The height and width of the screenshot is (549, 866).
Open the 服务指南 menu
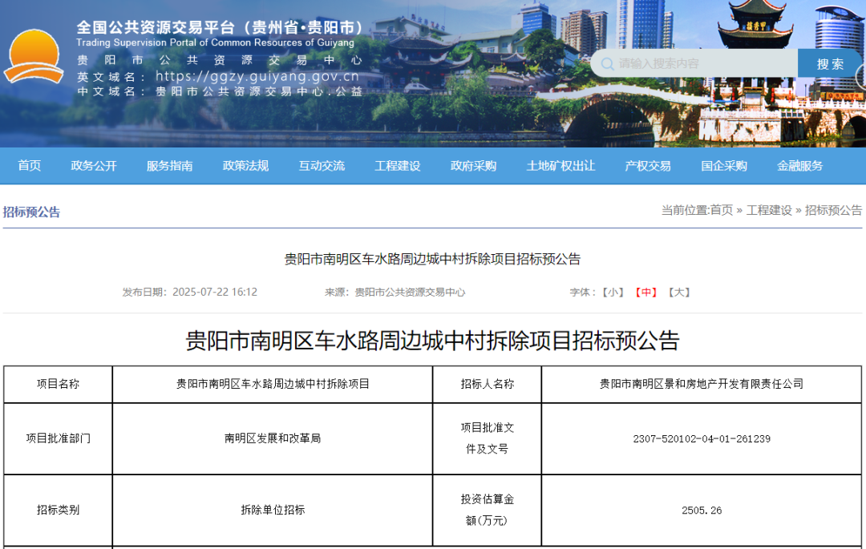point(169,166)
